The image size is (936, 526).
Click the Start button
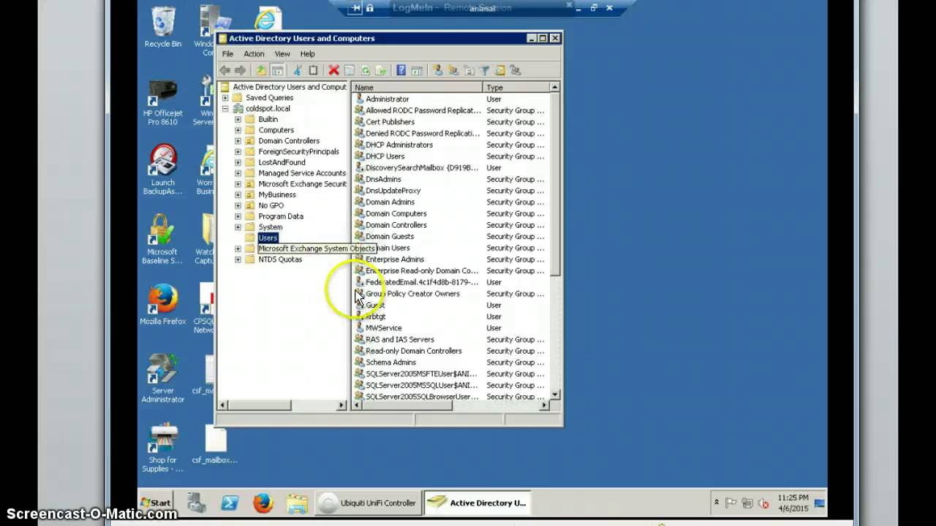tap(156, 503)
